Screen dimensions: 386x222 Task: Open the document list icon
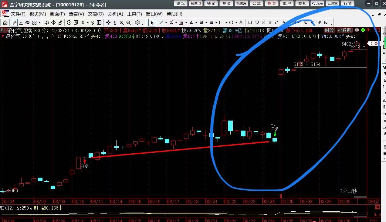tap(76, 22)
